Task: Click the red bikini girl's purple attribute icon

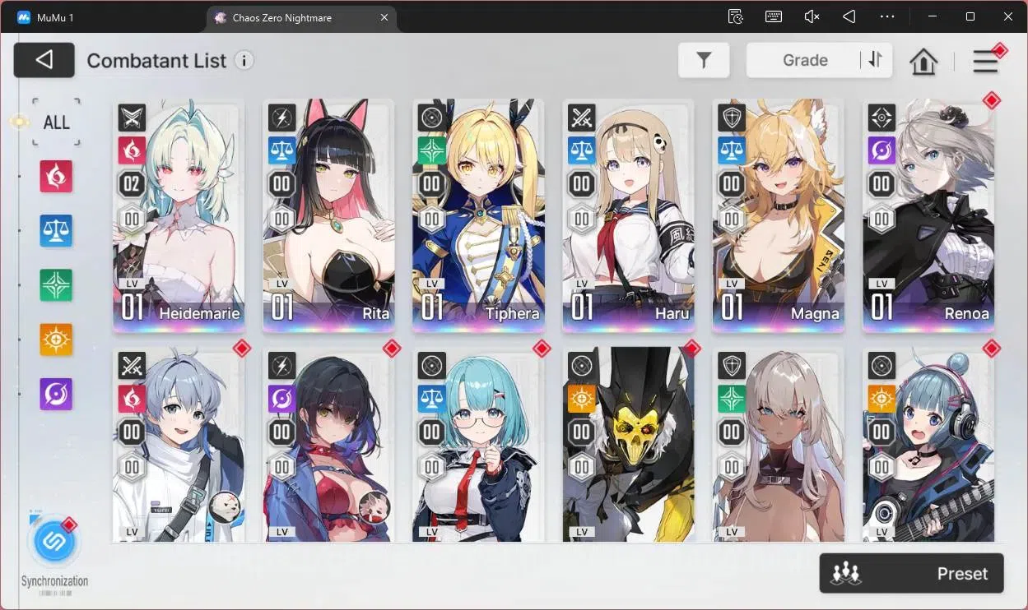Action: pos(281,399)
